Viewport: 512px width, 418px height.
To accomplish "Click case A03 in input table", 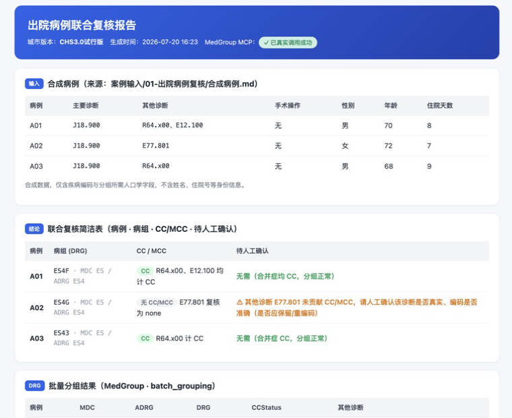I will pos(36,166).
